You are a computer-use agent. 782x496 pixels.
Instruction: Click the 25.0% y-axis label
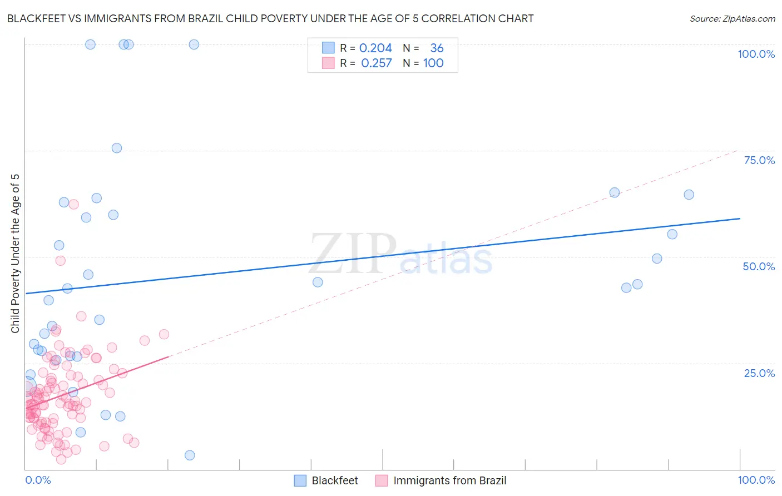tap(759, 373)
